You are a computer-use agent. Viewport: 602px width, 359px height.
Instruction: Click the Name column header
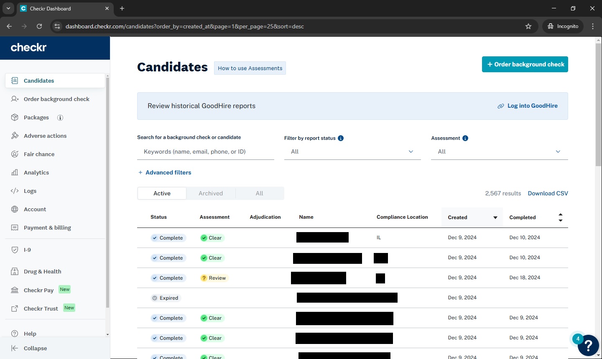[306, 217]
